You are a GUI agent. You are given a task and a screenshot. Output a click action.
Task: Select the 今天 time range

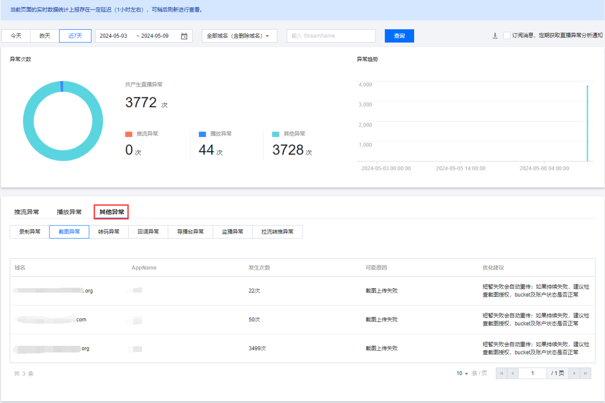point(16,36)
